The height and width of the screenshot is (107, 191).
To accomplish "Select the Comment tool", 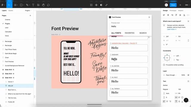I will [48, 5].
